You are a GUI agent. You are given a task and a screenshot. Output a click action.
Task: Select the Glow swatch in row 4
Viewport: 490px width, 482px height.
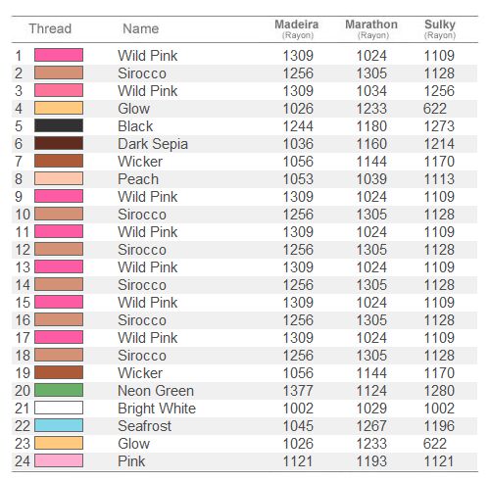point(59,108)
